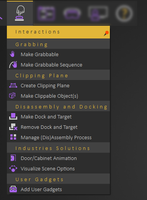This screenshot has height=200, width=147.
Task: Click the Visualize Scene Options icon
Action: [13, 168]
